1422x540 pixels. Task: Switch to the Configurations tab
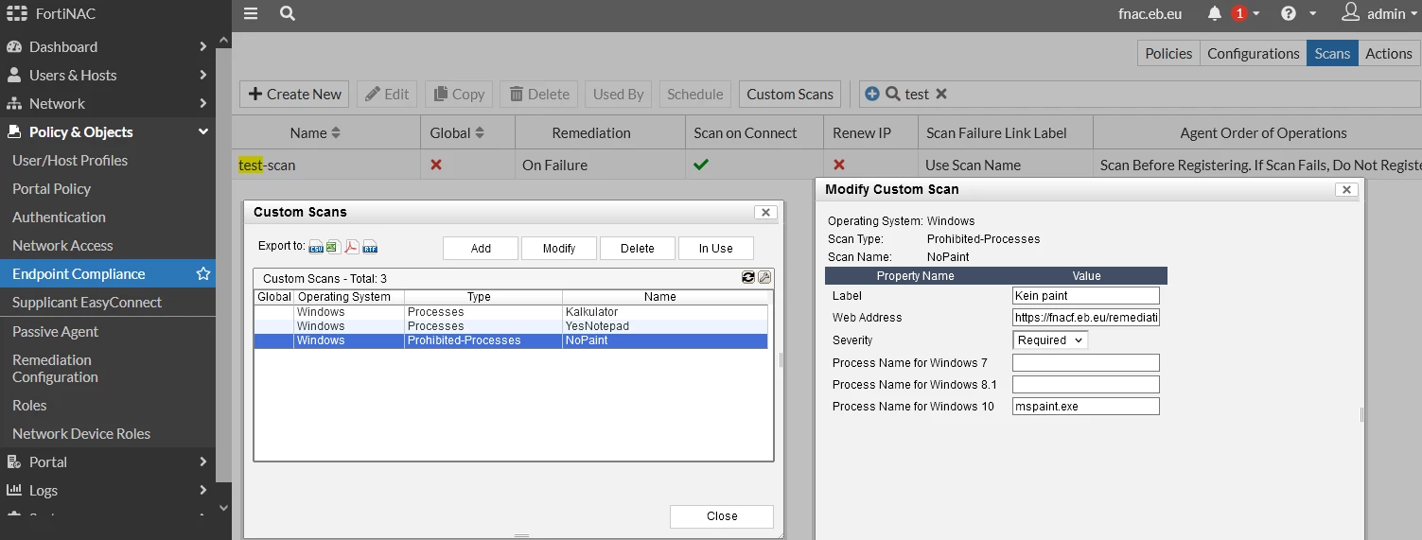tap(1254, 53)
